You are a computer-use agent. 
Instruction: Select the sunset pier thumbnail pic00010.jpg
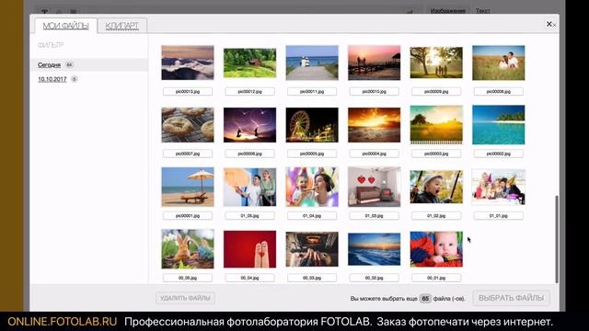[375, 63]
